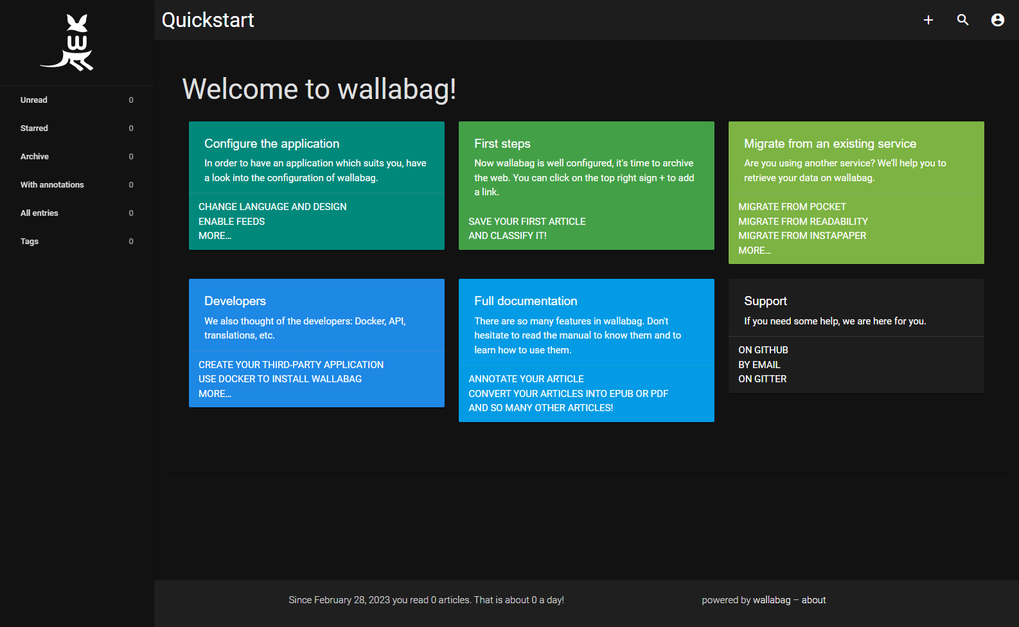Click the wallabag kangaroo logo
The image size is (1019, 627).
(67, 42)
